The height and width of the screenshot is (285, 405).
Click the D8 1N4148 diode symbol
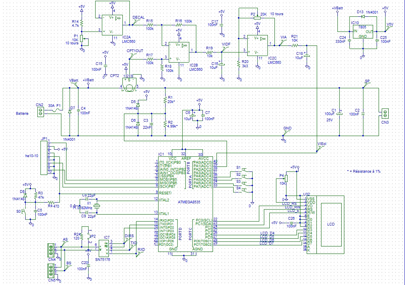[x=25, y=196]
